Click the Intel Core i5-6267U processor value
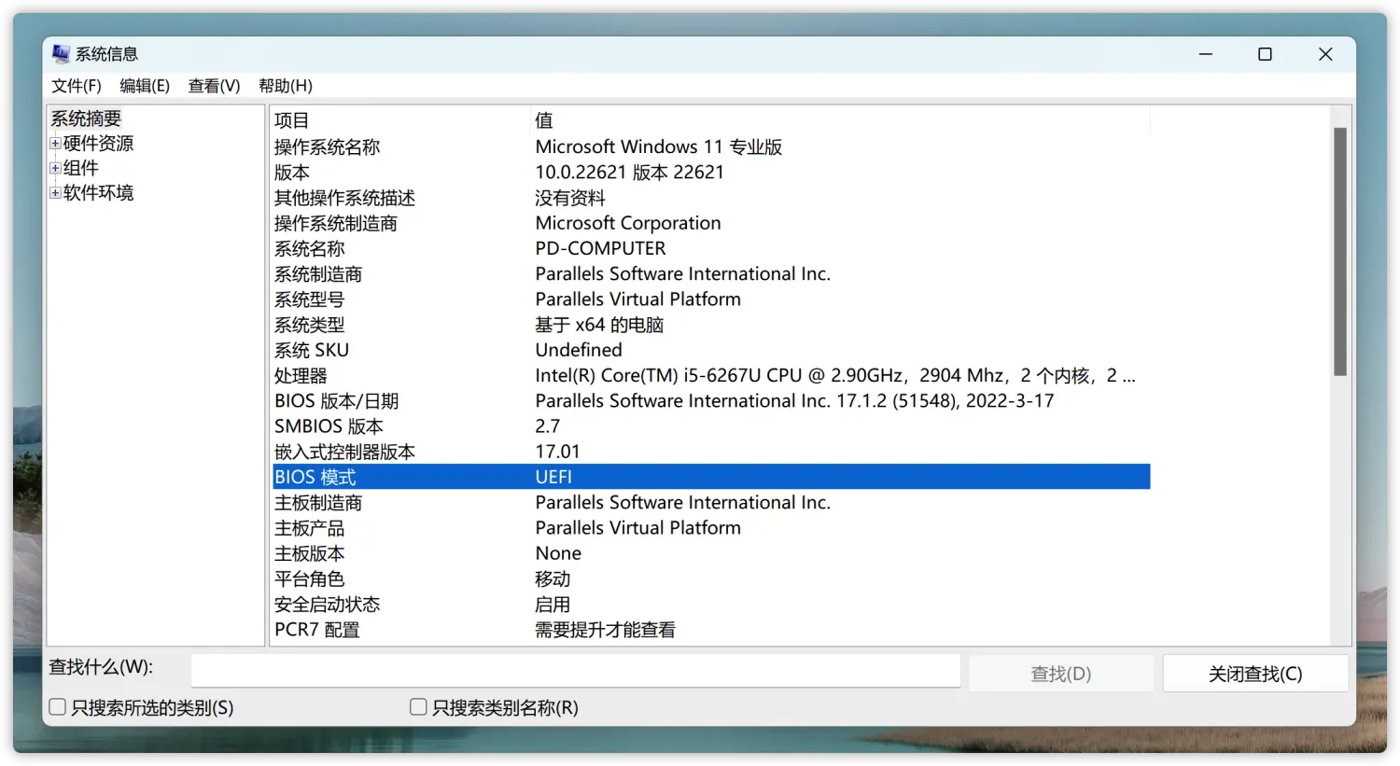Screen dimensions: 1400x766 pyautogui.click(x=835, y=376)
